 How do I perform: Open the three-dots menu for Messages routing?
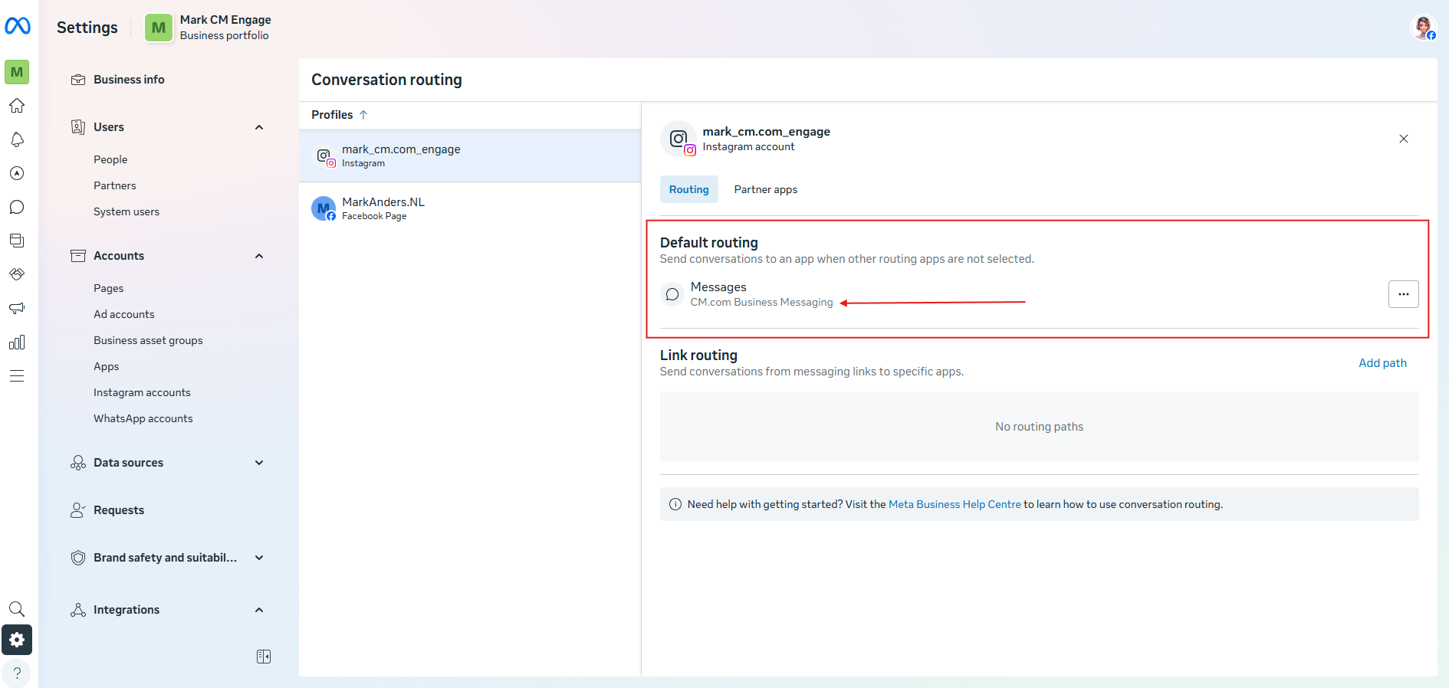click(x=1403, y=294)
